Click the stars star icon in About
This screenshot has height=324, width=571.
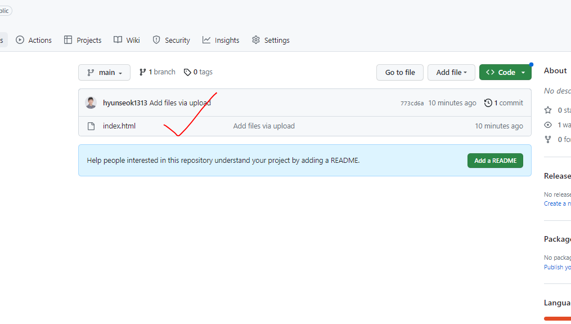pos(548,110)
